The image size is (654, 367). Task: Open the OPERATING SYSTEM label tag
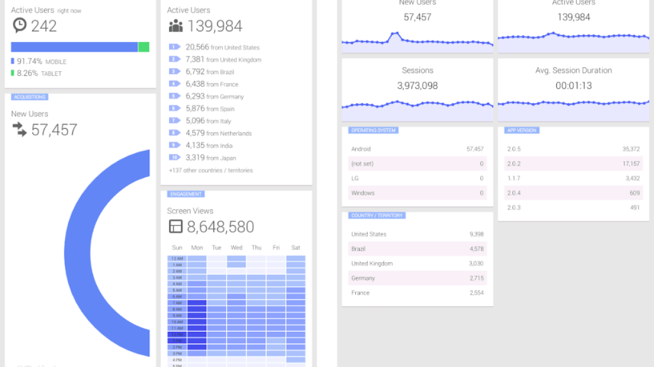click(x=373, y=130)
